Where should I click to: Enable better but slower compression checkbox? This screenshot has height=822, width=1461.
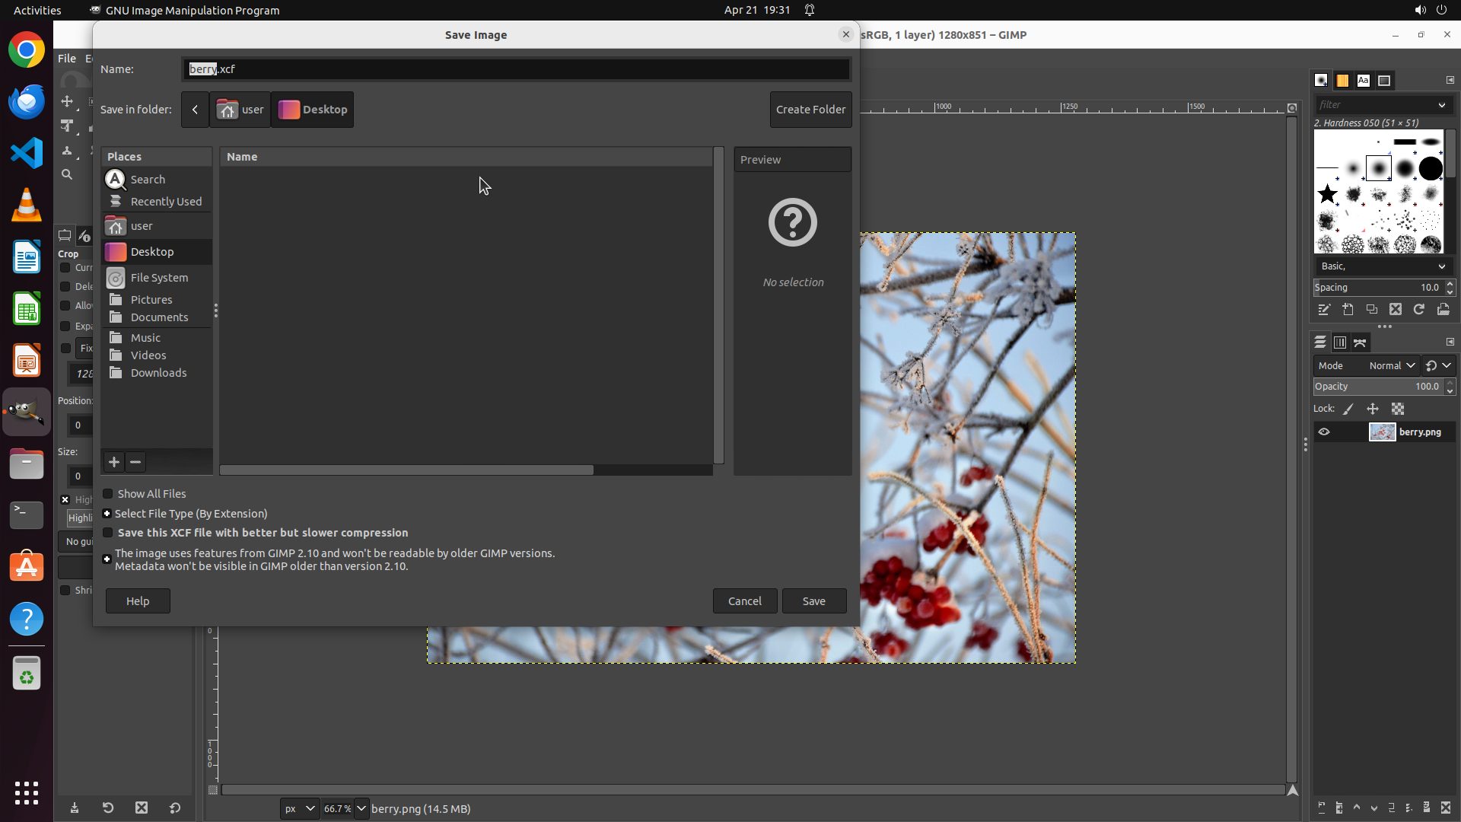point(108,533)
